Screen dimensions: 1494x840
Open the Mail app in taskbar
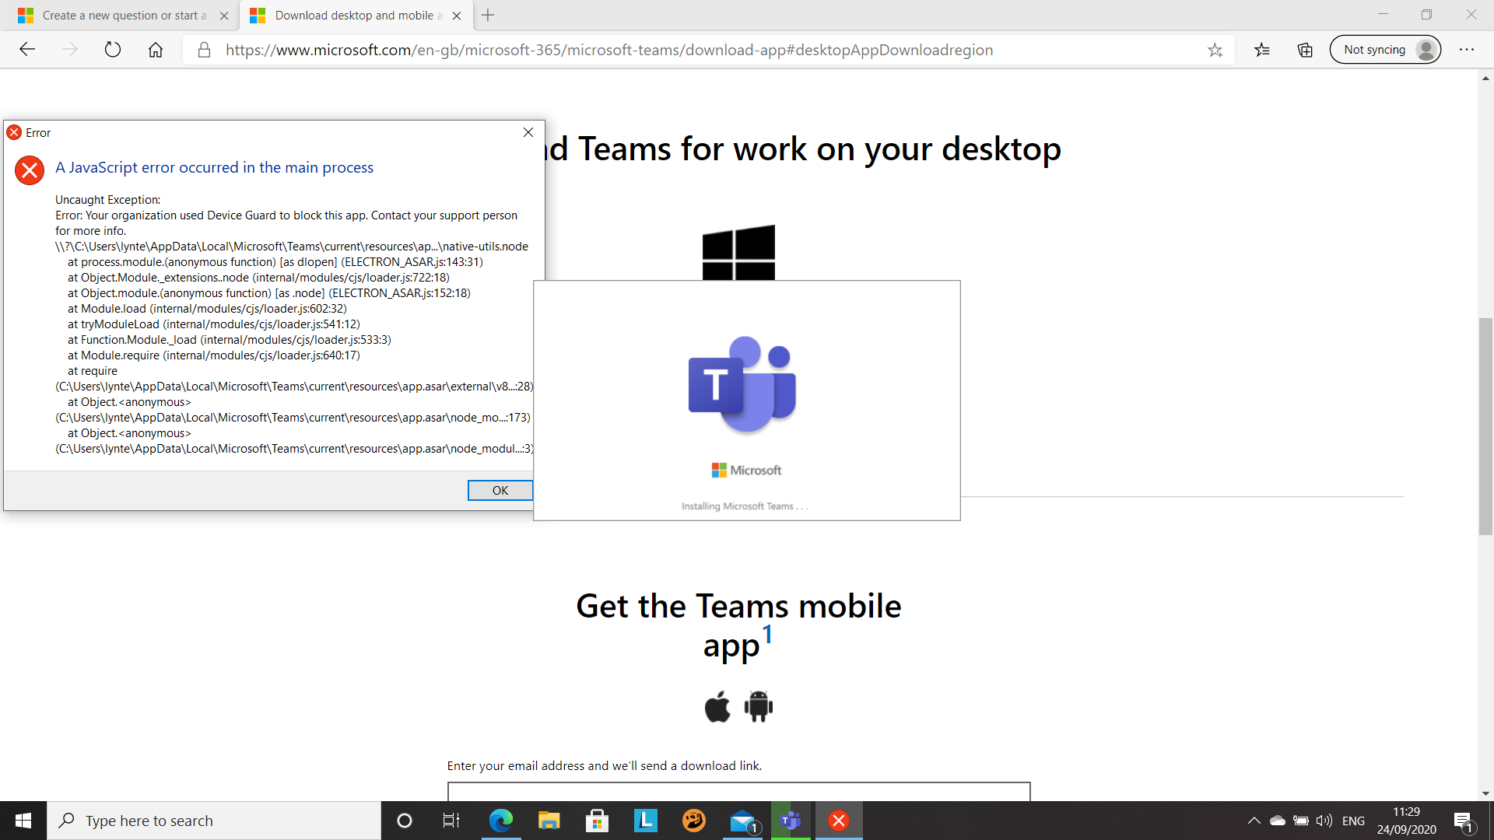pyautogui.click(x=743, y=821)
